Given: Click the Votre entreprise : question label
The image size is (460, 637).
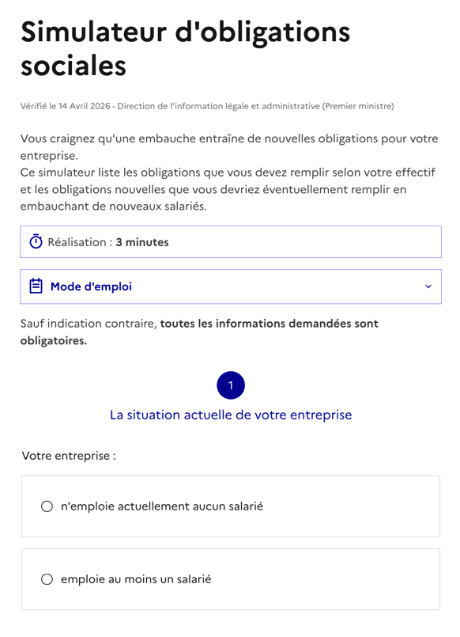Looking at the screenshot, I should [66, 456].
